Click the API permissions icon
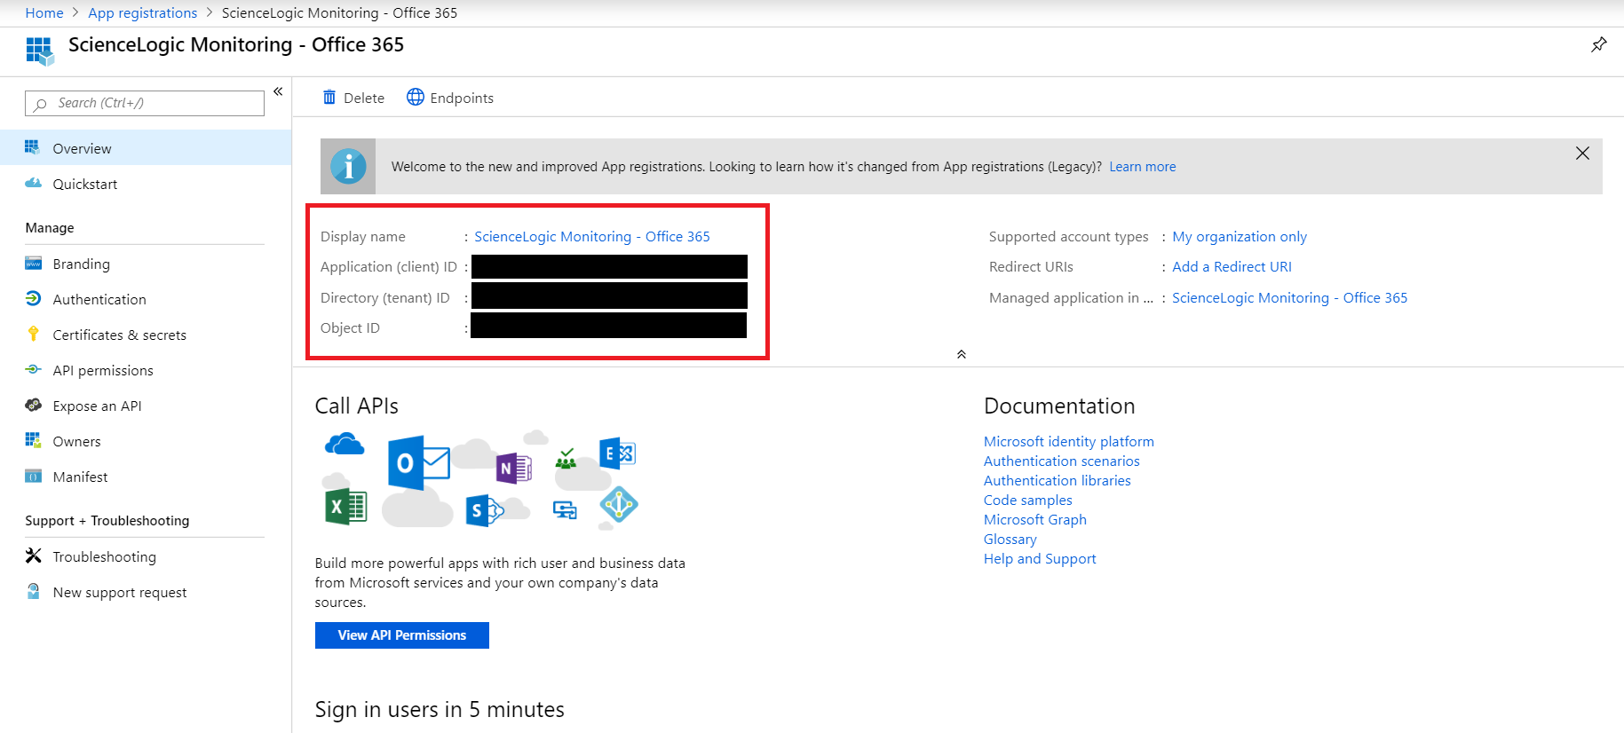Viewport: 1624px width, 733px height. click(x=33, y=369)
